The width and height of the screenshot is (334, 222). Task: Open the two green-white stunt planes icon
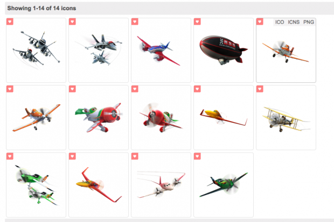tap(36, 185)
